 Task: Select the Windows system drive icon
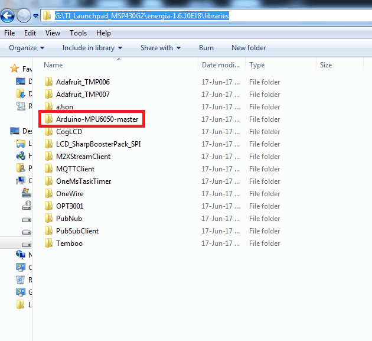[x=27, y=193]
